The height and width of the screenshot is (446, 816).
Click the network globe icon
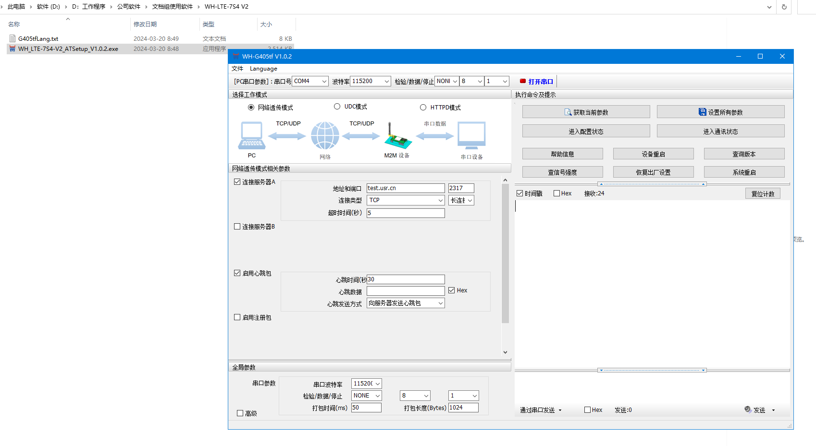(x=325, y=136)
